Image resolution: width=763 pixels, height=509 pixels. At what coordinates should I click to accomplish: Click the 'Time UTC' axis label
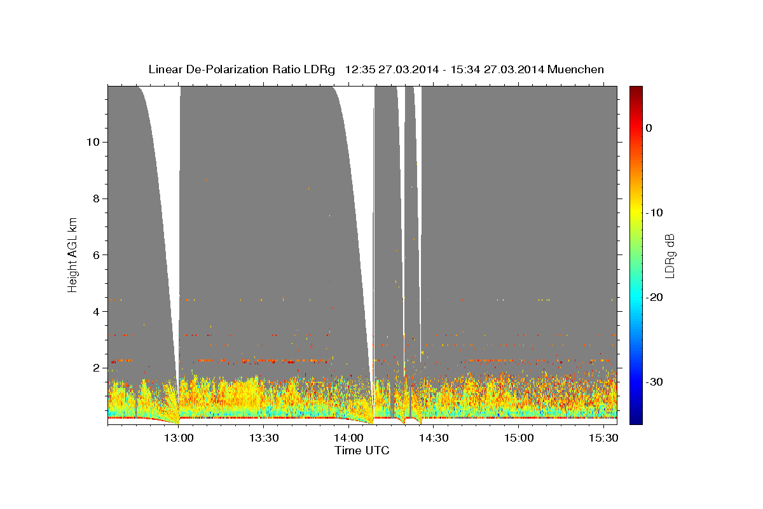[x=362, y=450]
